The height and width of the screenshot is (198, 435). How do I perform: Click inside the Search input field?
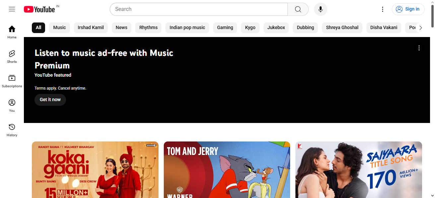[199, 9]
